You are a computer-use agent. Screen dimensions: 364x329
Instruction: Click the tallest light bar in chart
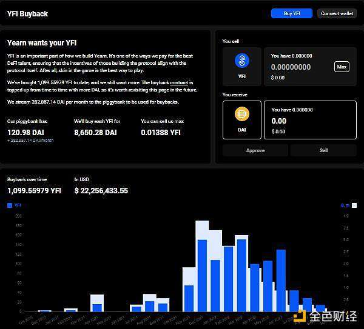(x=202, y=230)
